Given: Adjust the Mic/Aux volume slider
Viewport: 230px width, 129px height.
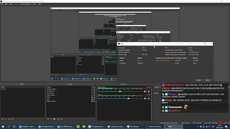Looking at the screenshot, I should coord(129,99).
